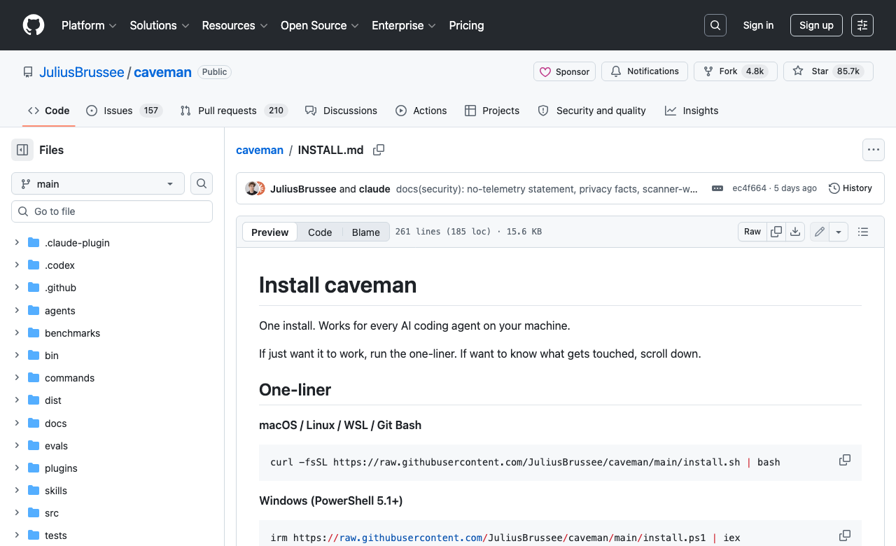Click the repository icon beside owner name
Viewport: 896px width, 546px height.
tap(28, 72)
